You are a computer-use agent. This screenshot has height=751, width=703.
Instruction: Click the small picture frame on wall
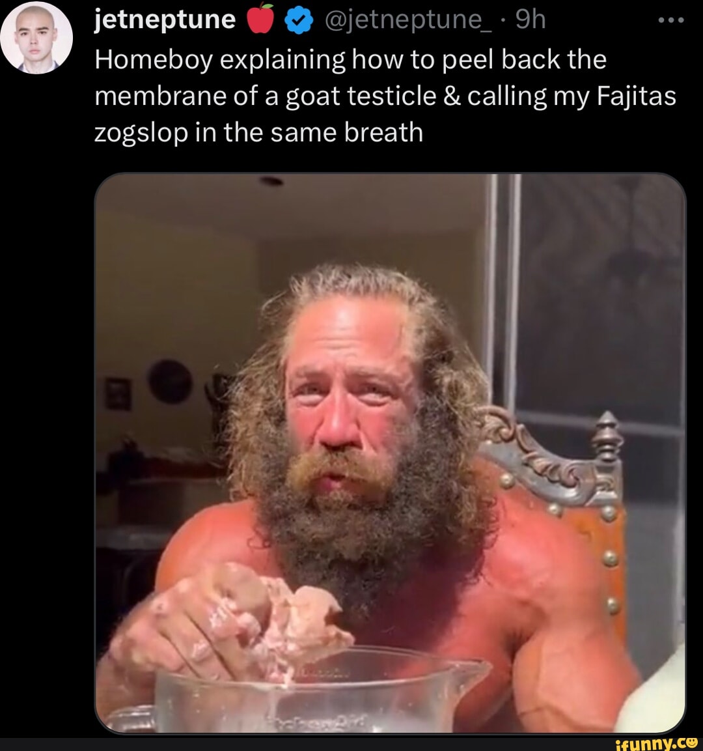pyautogui.click(x=118, y=393)
